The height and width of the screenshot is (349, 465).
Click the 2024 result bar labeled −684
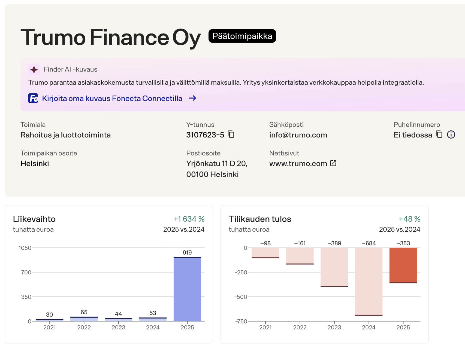[369, 281]
